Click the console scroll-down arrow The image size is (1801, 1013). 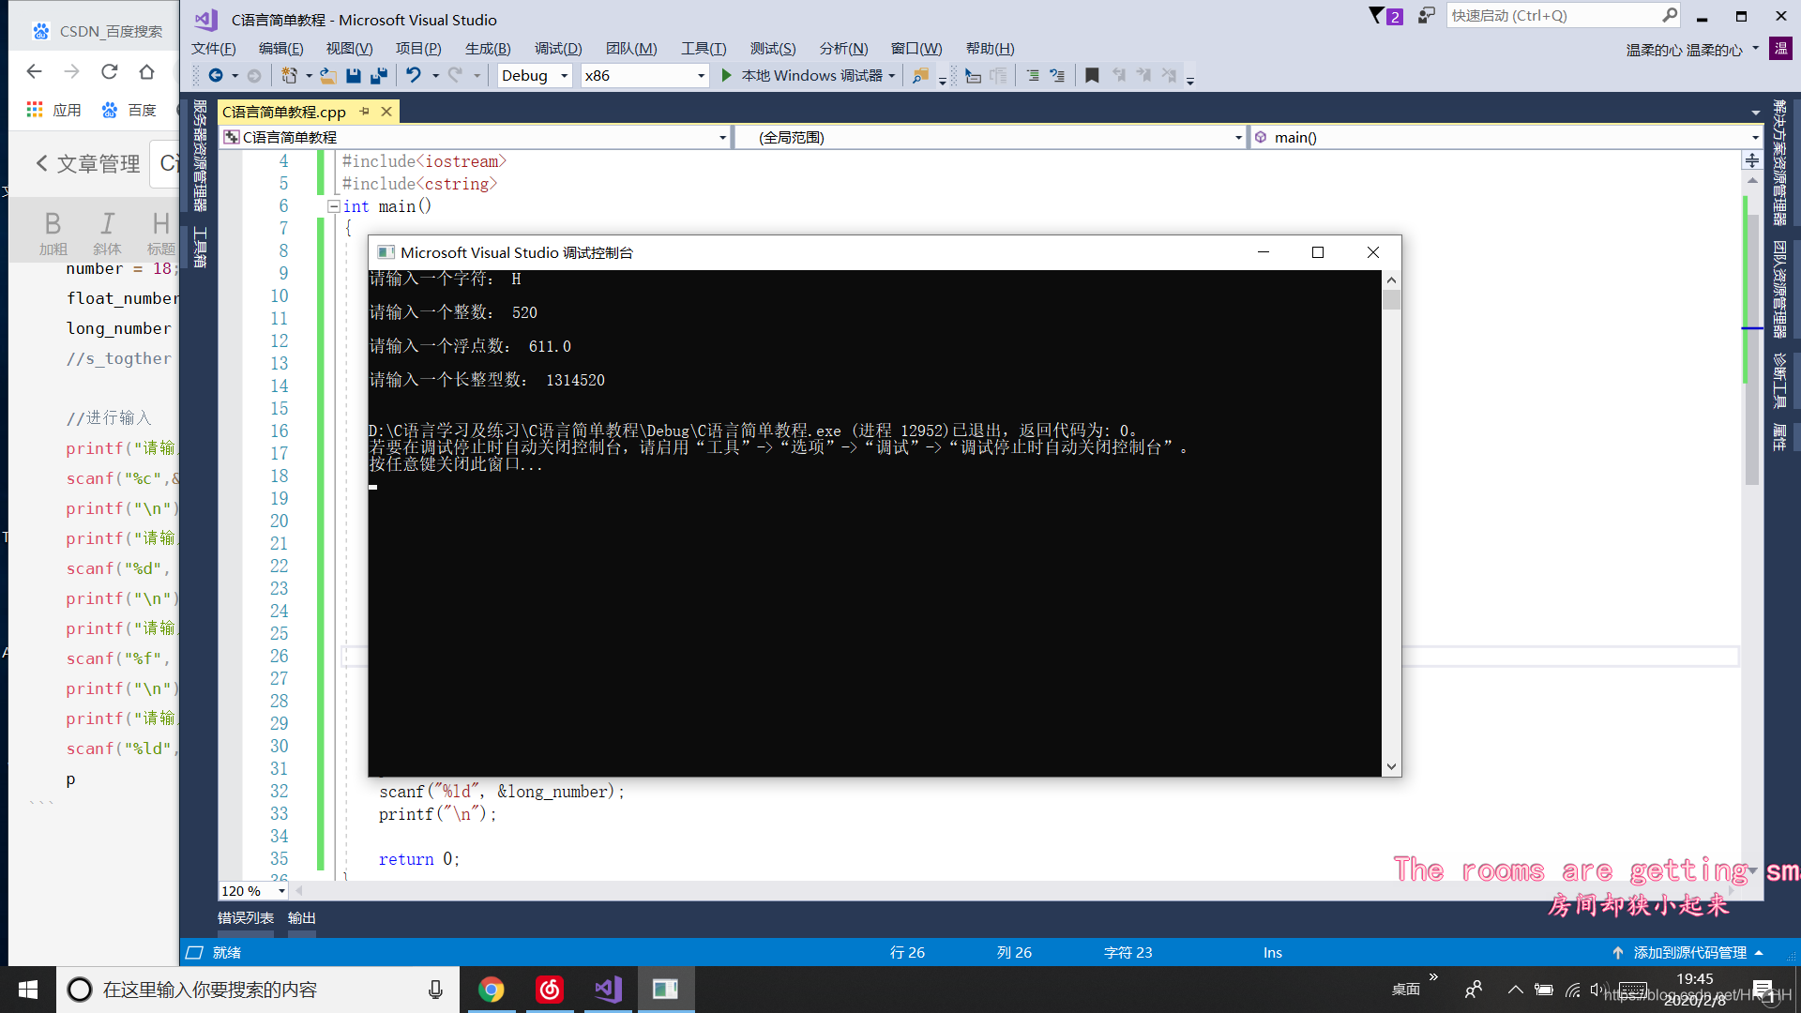point(1391,766)
